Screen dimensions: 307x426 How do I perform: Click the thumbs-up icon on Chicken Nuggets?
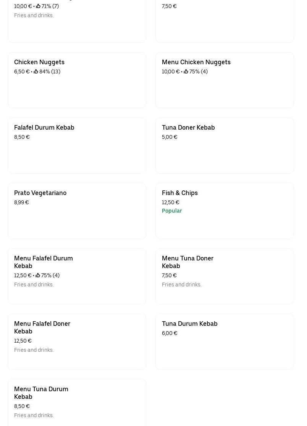[36, 72]
